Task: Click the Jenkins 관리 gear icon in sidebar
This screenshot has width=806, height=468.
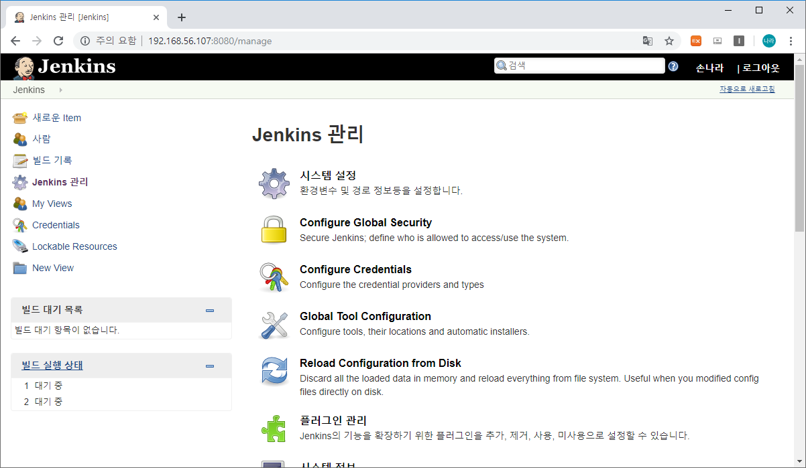Action: tap(20, 182)
